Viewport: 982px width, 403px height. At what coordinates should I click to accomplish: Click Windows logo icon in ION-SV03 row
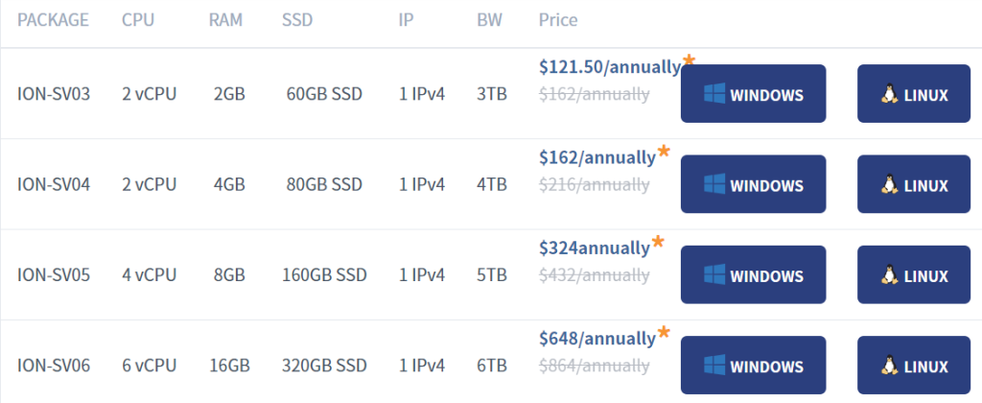coord(713,93)
